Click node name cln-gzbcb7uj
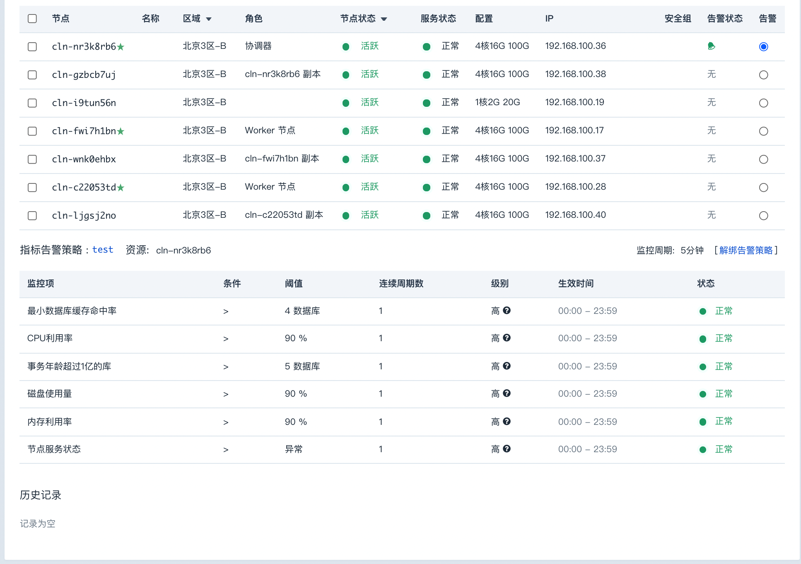801x564 pixels. click(x=84, y=75)
